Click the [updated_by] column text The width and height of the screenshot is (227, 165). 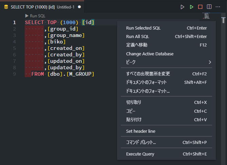pyautogui.click(x=66, y=68)
